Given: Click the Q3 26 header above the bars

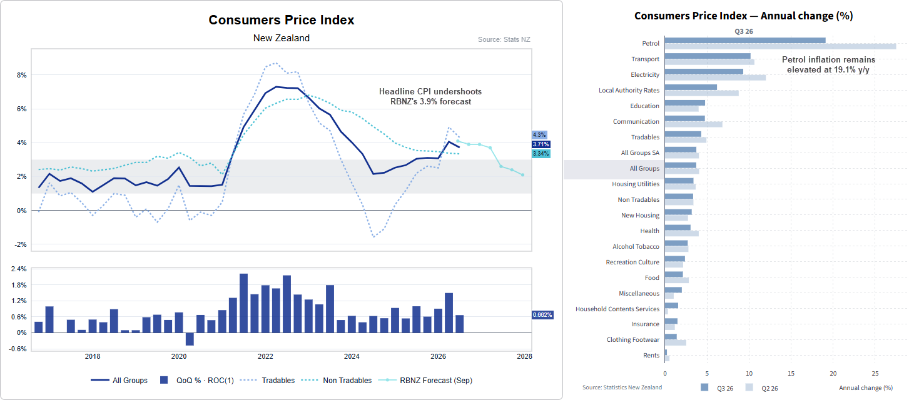Looking at the screenshot, I should (743, 31).
